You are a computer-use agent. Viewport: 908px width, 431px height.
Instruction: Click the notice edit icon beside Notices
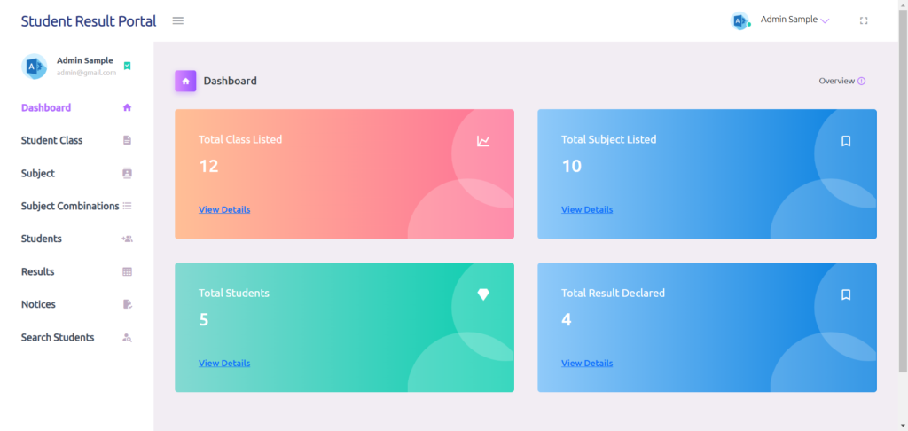(128, 304)
